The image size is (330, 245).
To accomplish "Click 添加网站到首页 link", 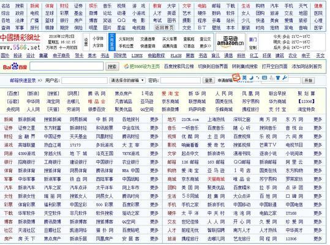I will 306,67.
